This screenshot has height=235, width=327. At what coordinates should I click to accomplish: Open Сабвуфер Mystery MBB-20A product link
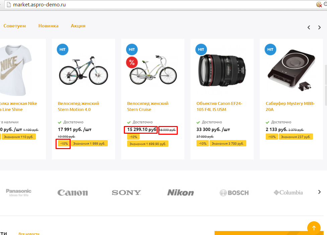pos(290,106)
